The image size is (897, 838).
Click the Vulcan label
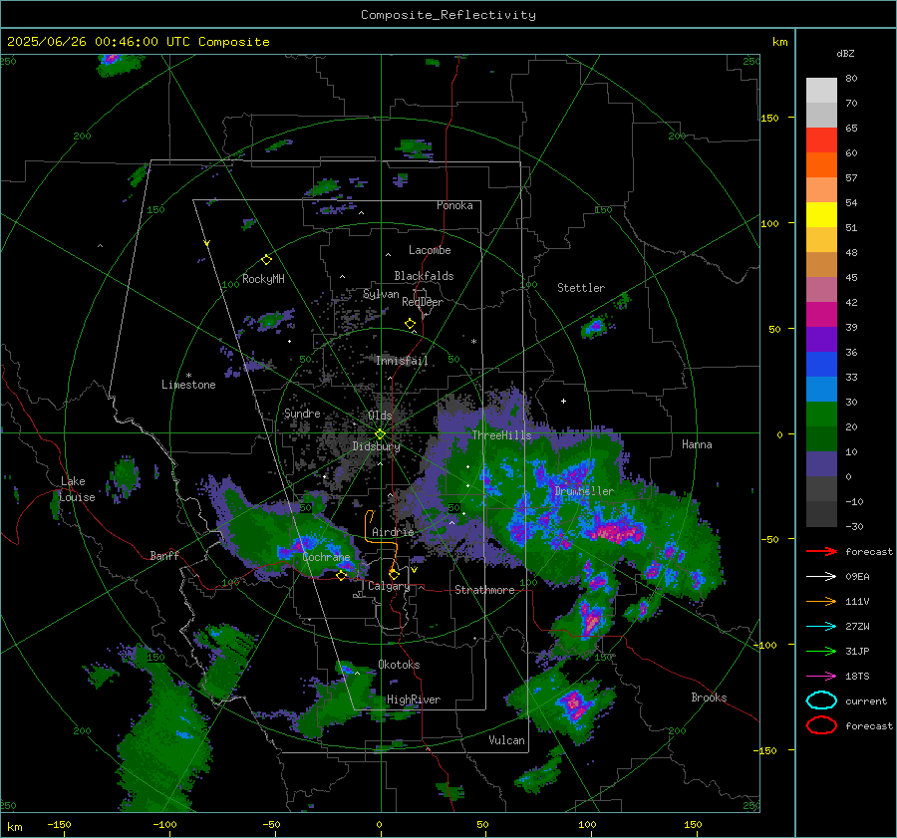[506, 740]
